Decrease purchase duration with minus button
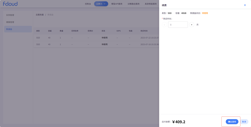The image size is (251, 127). [x=164, y=25]
